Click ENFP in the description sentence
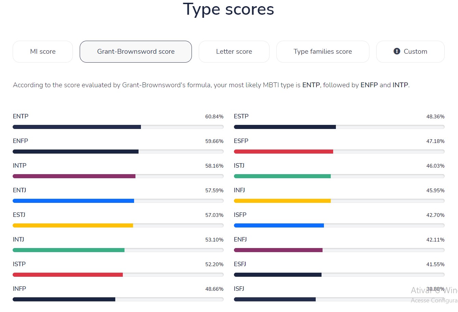The width and height of the screenshot is (458, 312). coord(369,85)
